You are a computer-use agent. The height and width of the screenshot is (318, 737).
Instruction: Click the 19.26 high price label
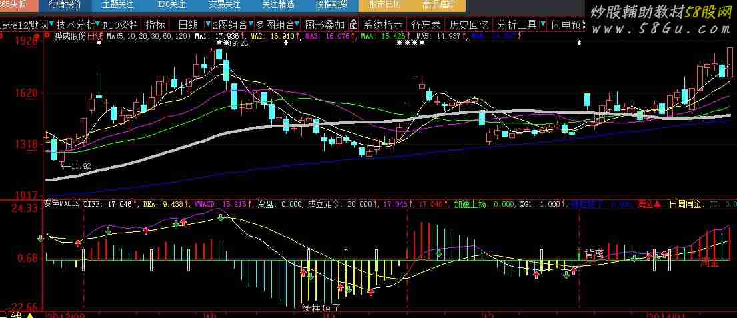(x=238, y=44)
